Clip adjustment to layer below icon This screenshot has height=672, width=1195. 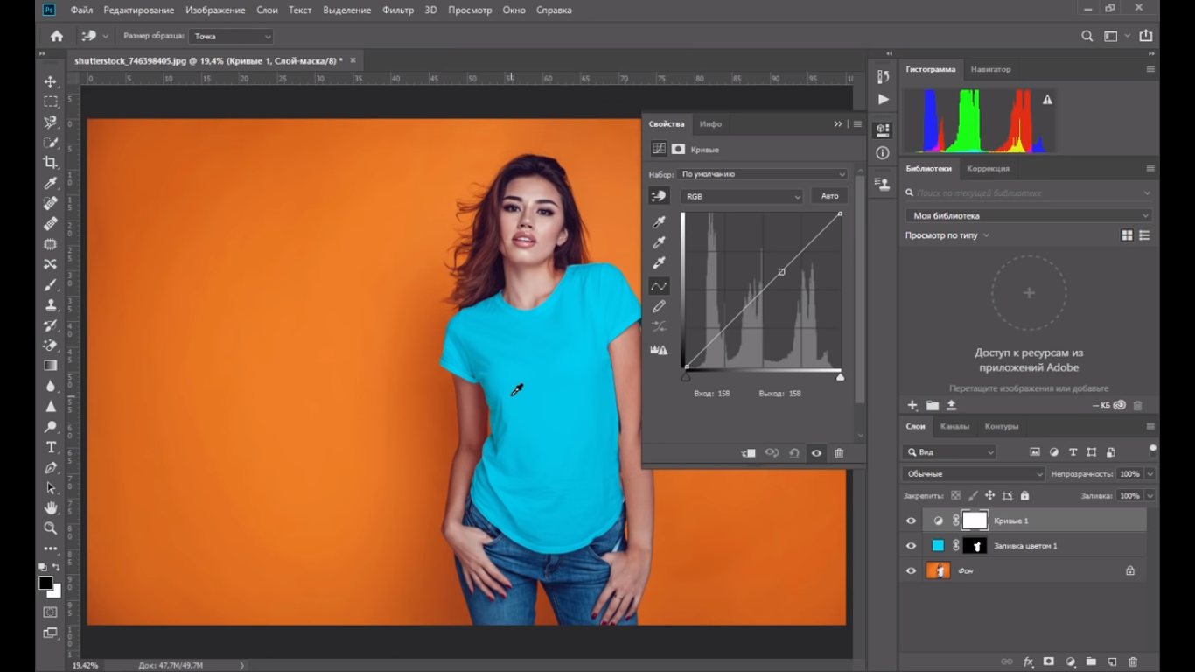(749, 453)
